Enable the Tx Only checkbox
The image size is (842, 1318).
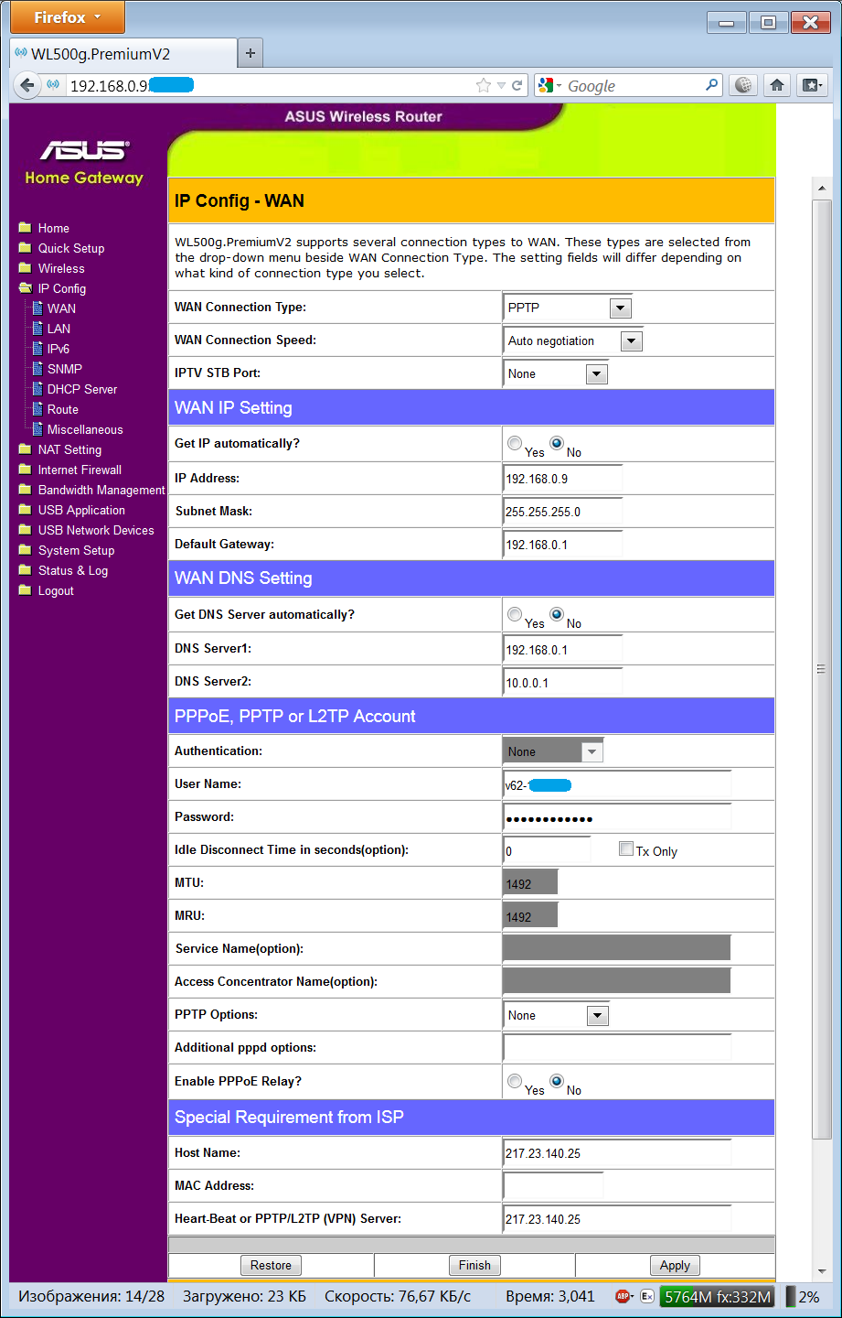coord(626,848)
